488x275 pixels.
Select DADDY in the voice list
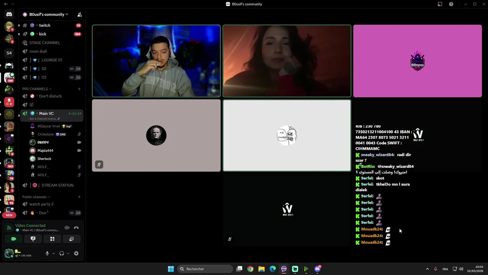pos(56,142)
